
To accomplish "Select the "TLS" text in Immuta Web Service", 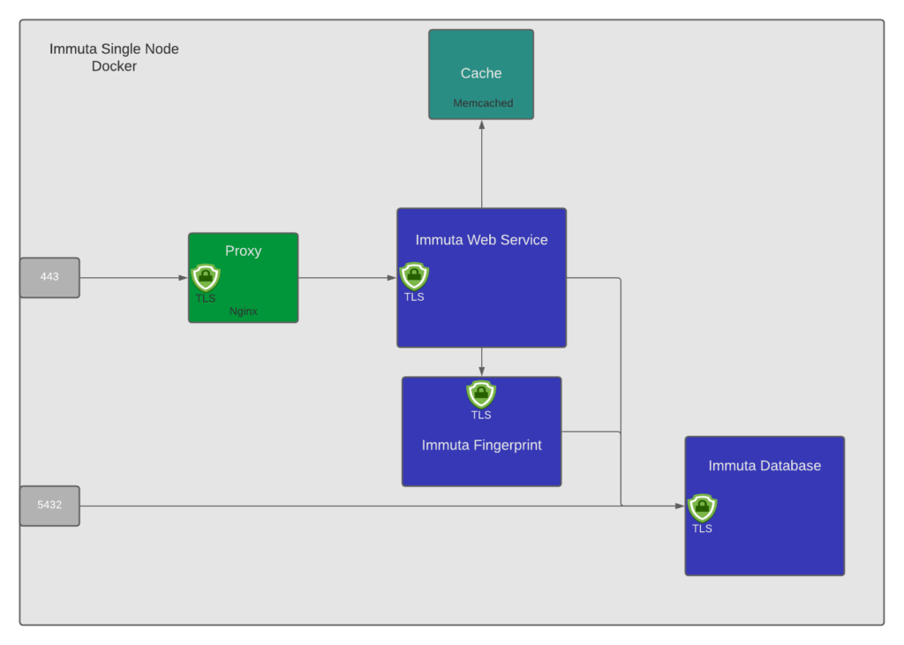I will tap(414, 297).
